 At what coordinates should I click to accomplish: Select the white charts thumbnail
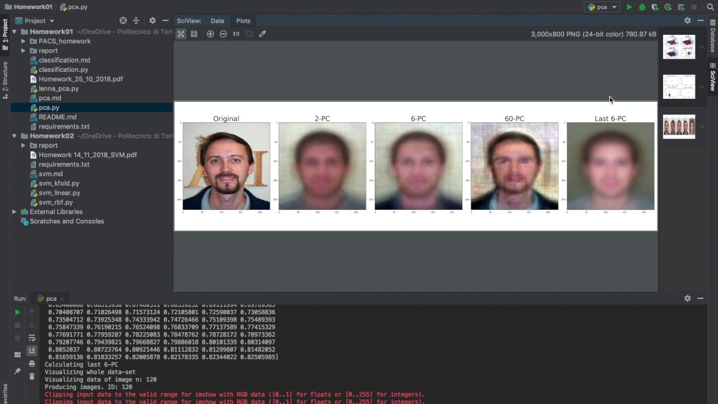tap(679, 87)
